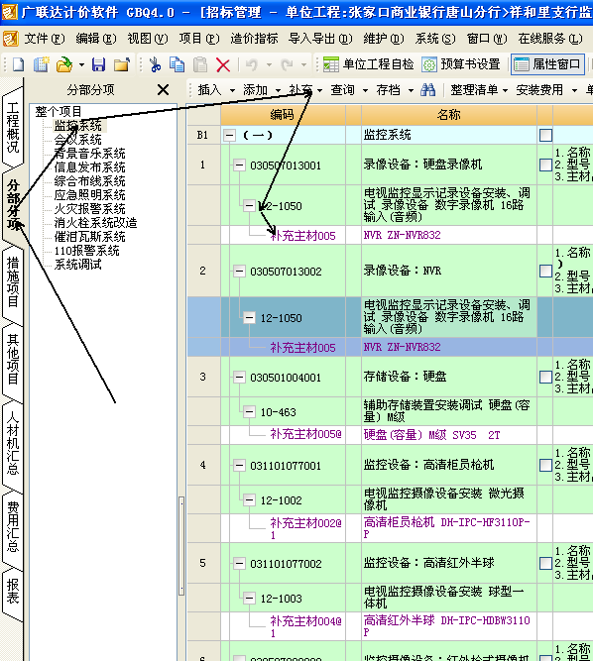Collapse item 031101077001
The height and width of the screenshot is (661, 593).
coord(239,466)
